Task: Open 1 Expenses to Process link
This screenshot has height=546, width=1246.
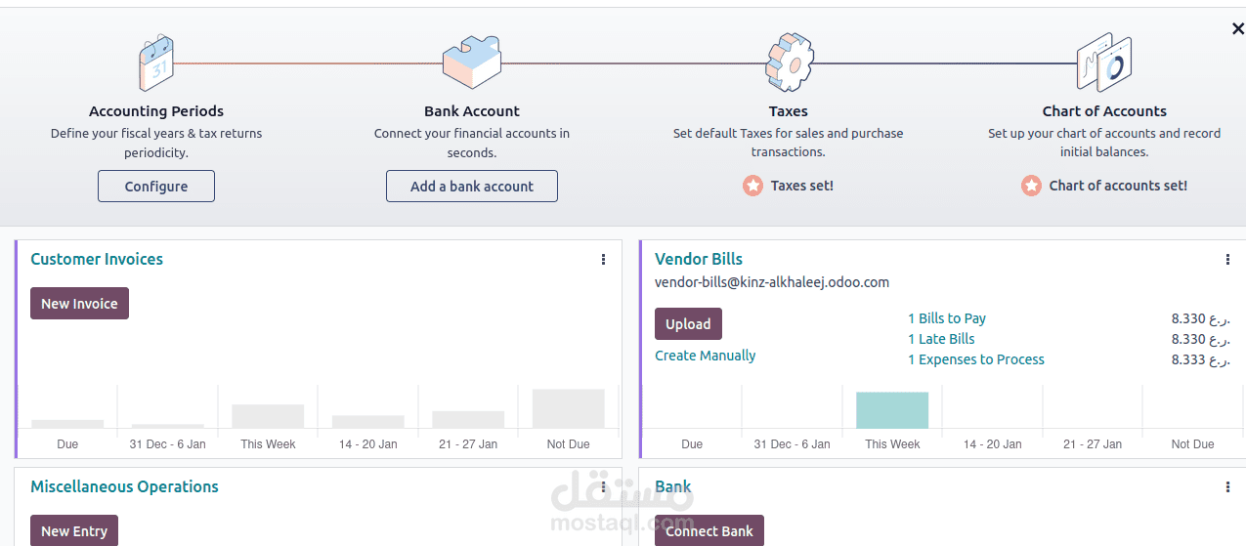Action: click(975, 359)
